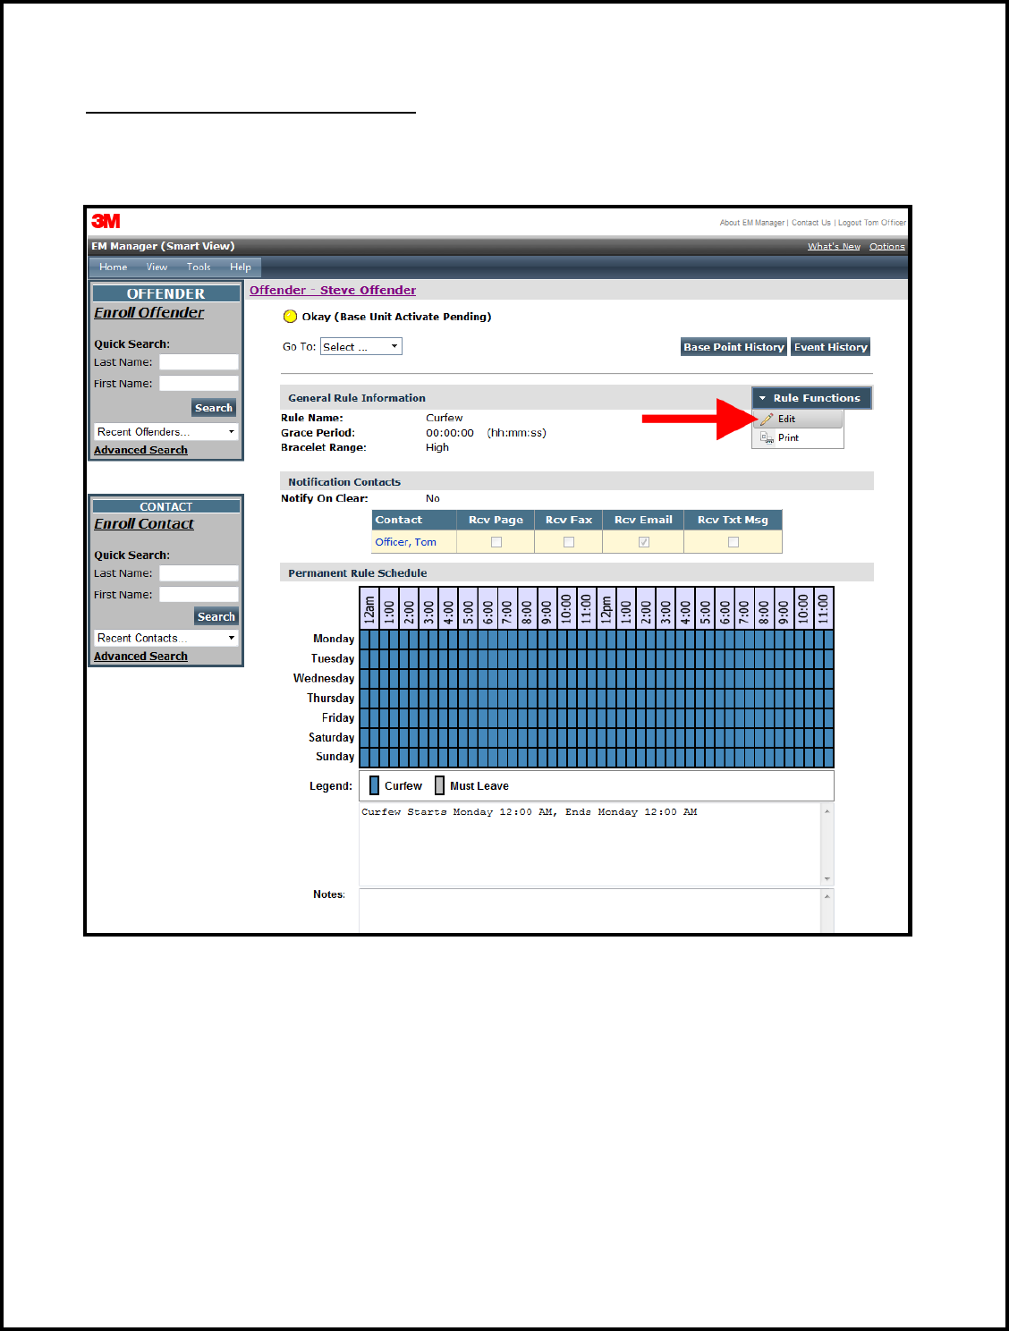Click the Sunday row label
1009x1331 pixels.
[x=335, y=757]
